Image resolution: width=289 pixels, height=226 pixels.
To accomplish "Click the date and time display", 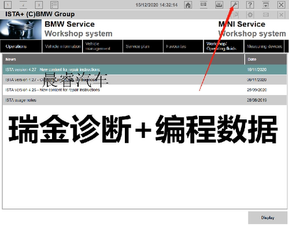I will [x=157, y=5].
